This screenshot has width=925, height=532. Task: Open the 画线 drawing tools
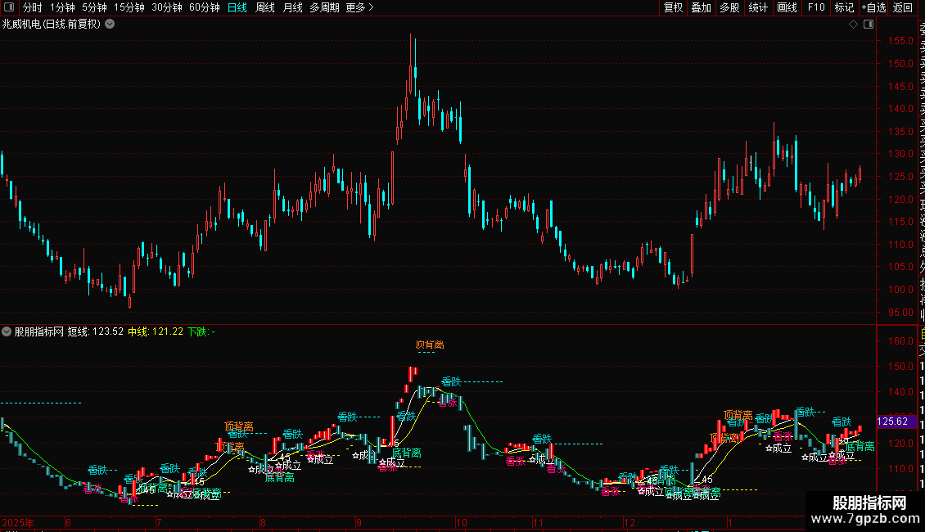(787, 7)
